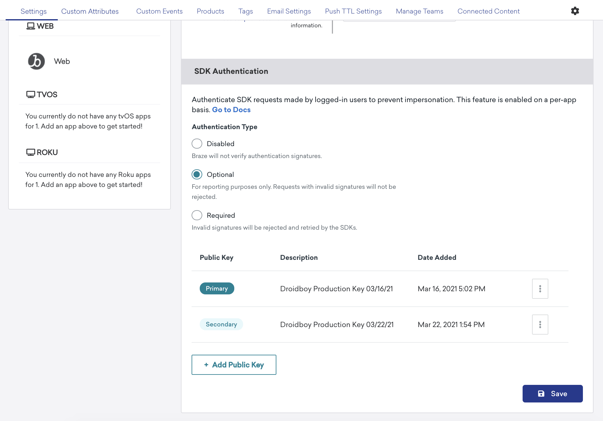Save the SDK Authentication settings
603x421 pixels.
coord(552,394)
